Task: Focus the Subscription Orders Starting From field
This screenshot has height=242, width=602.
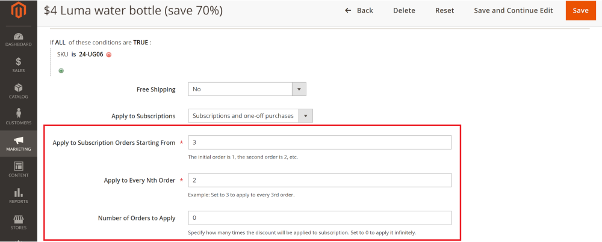Action: 320,142
